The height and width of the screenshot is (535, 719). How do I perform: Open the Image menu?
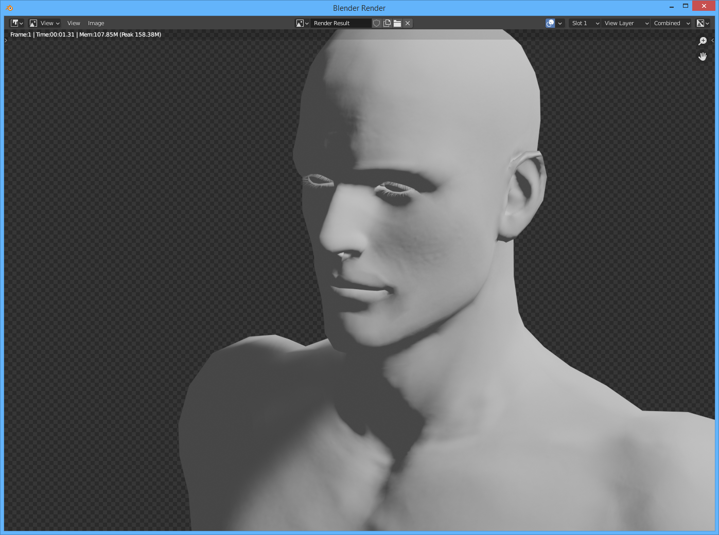tap(96, 23)
